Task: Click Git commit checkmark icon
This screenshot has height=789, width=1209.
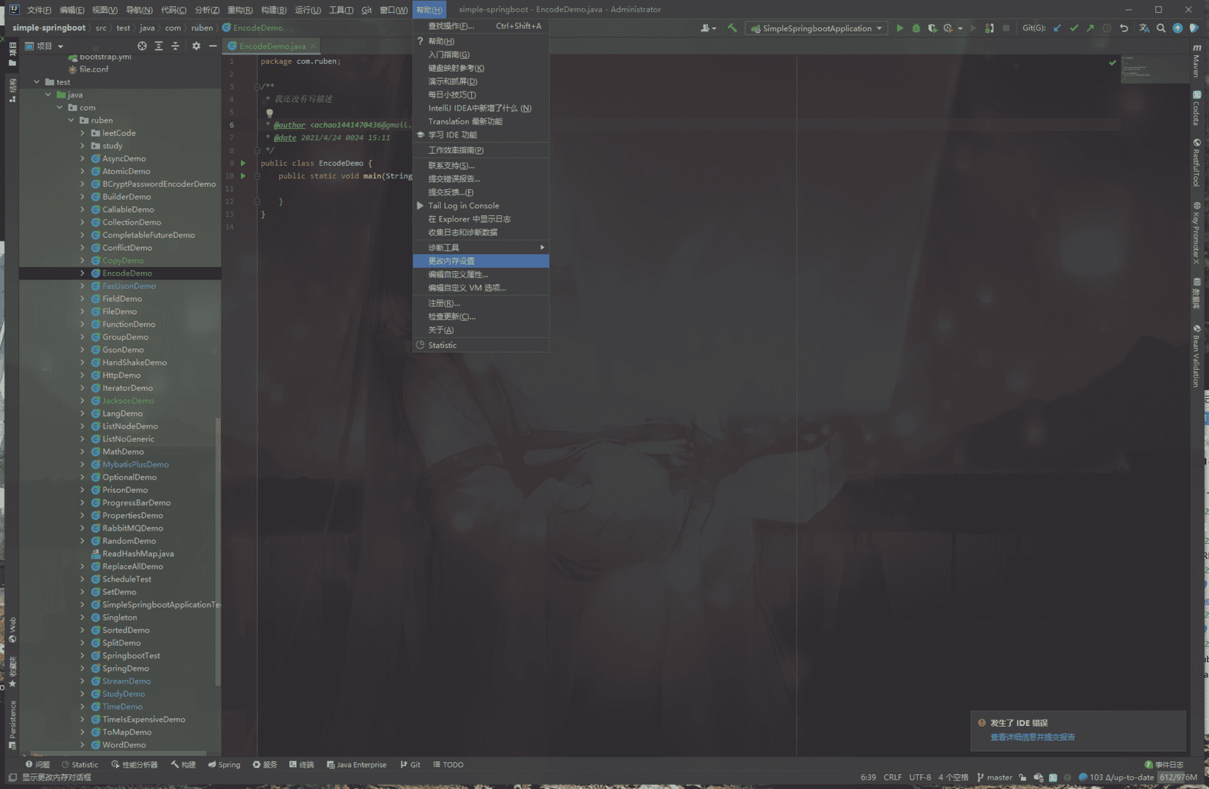Action: [x=1074, y=28]
